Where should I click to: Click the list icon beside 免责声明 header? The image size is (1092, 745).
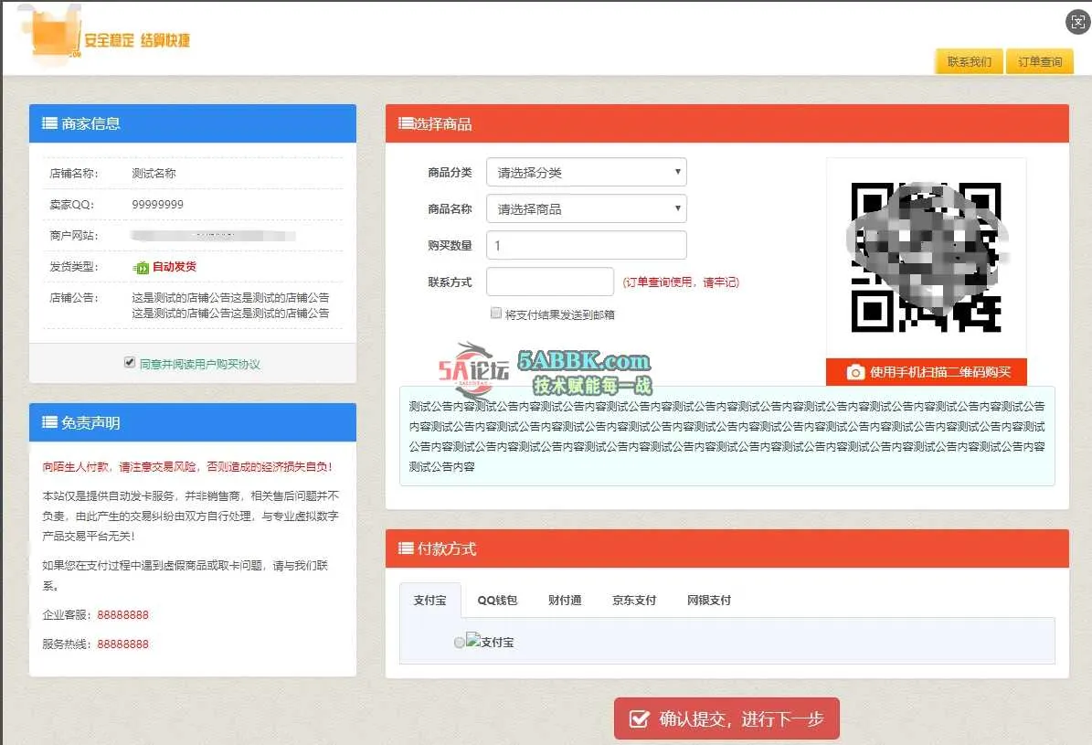pyautogui.click(x=49, y=422)
